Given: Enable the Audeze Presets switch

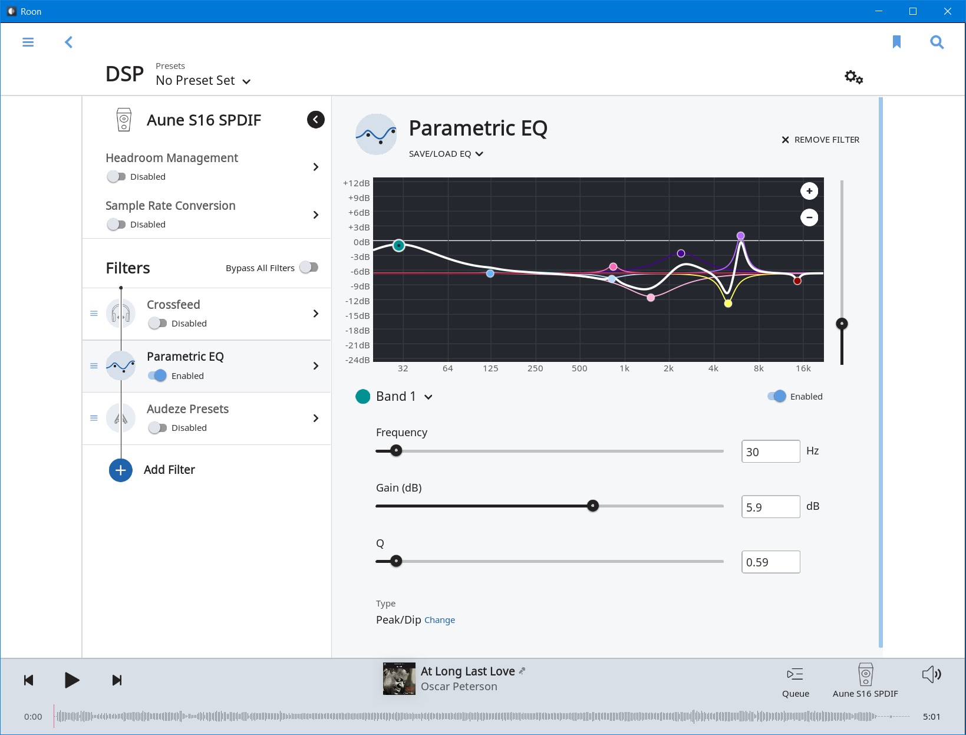Looking at the screenshot, I should 157,428.
